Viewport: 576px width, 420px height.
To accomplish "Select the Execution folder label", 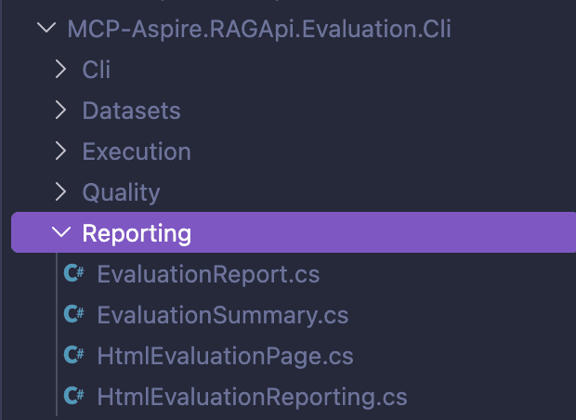I will [x=137, y=151].
